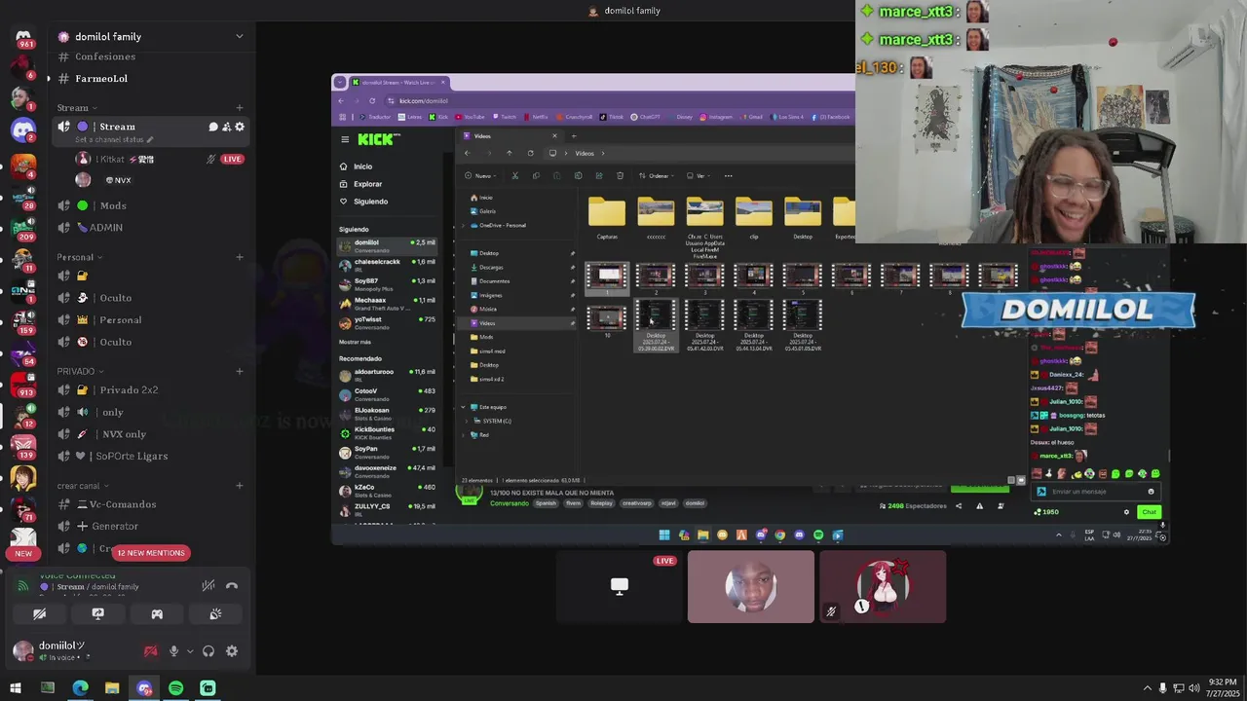1247x701 pixels.
Task: Open Spotify from taskbar
Action: click(x=175, y=688)
